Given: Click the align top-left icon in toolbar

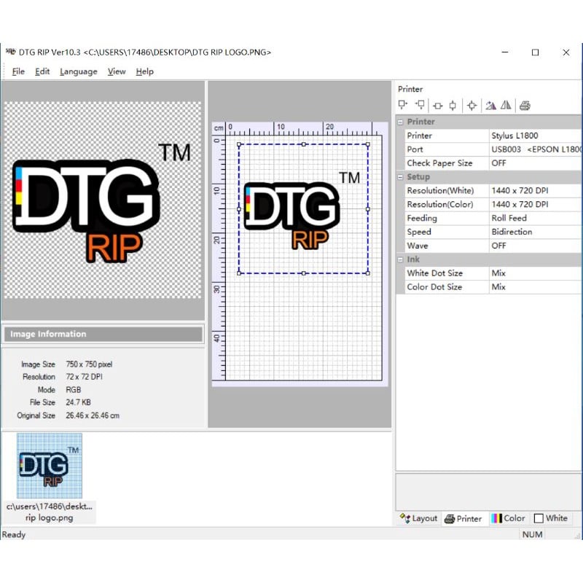Looking at the screenshot, I should pyautogui.click(x=403, y=105).
